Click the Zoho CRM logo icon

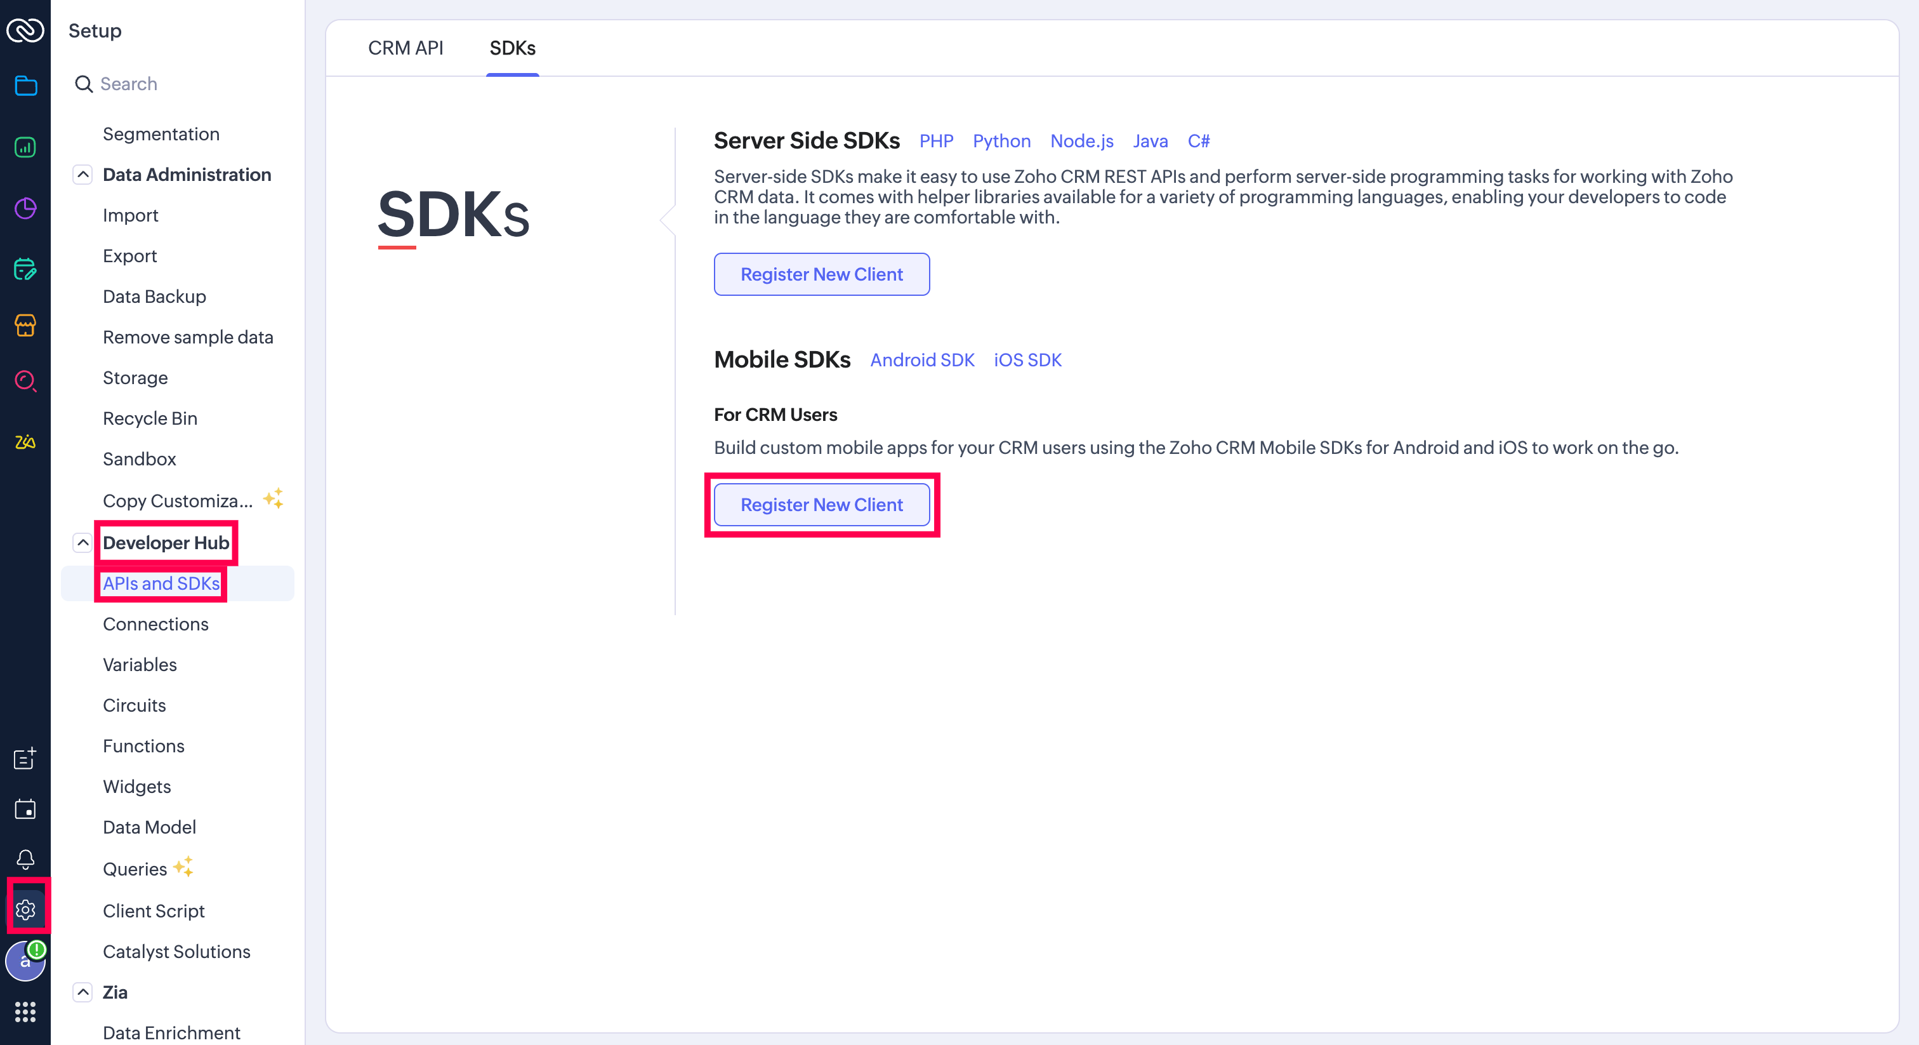click(x=25, y=30)
